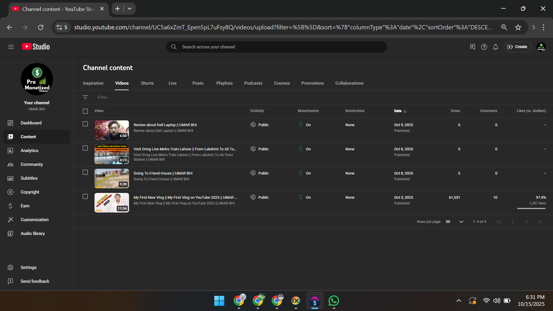Screen dimensions: 553x311
Task: Check the select-all videos checkbox
Action: (x=85, y=111)
